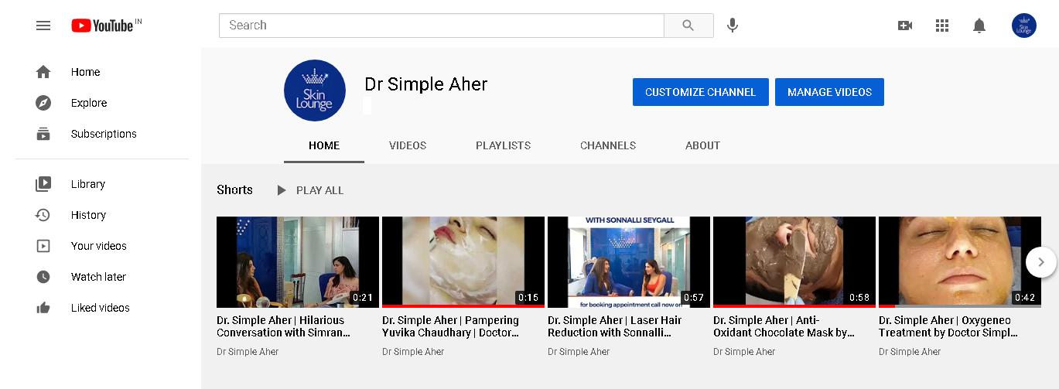Click the Play All triangle icon
Image resolution: width=1059 pixels, height=389 pixels.
(x=282, y=190)
